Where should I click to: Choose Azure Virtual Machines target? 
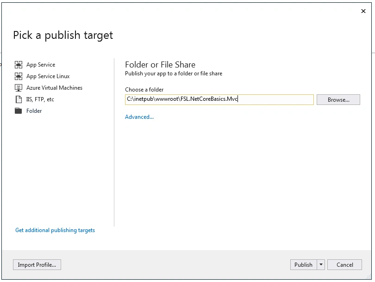click(x=54, y=88)
